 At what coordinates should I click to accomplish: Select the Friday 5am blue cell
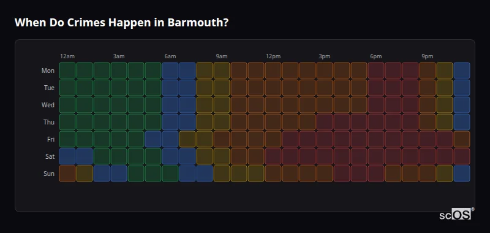click(153, 139)
